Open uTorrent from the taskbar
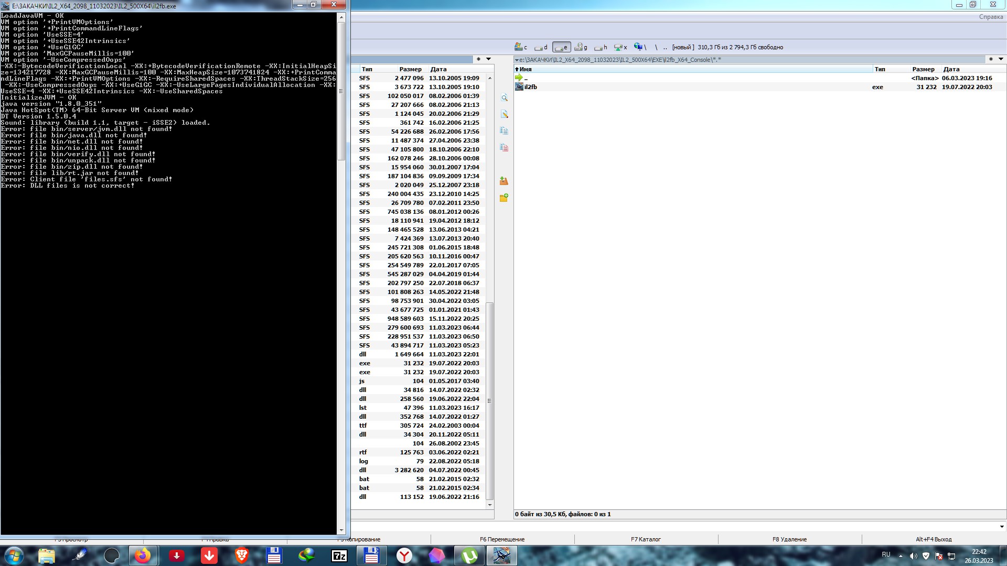The image size is (1007, 566). pyautogui.click(x=469, y=556)
